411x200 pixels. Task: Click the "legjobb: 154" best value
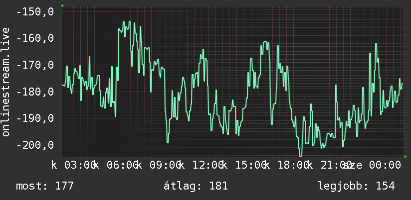(356, 186)
